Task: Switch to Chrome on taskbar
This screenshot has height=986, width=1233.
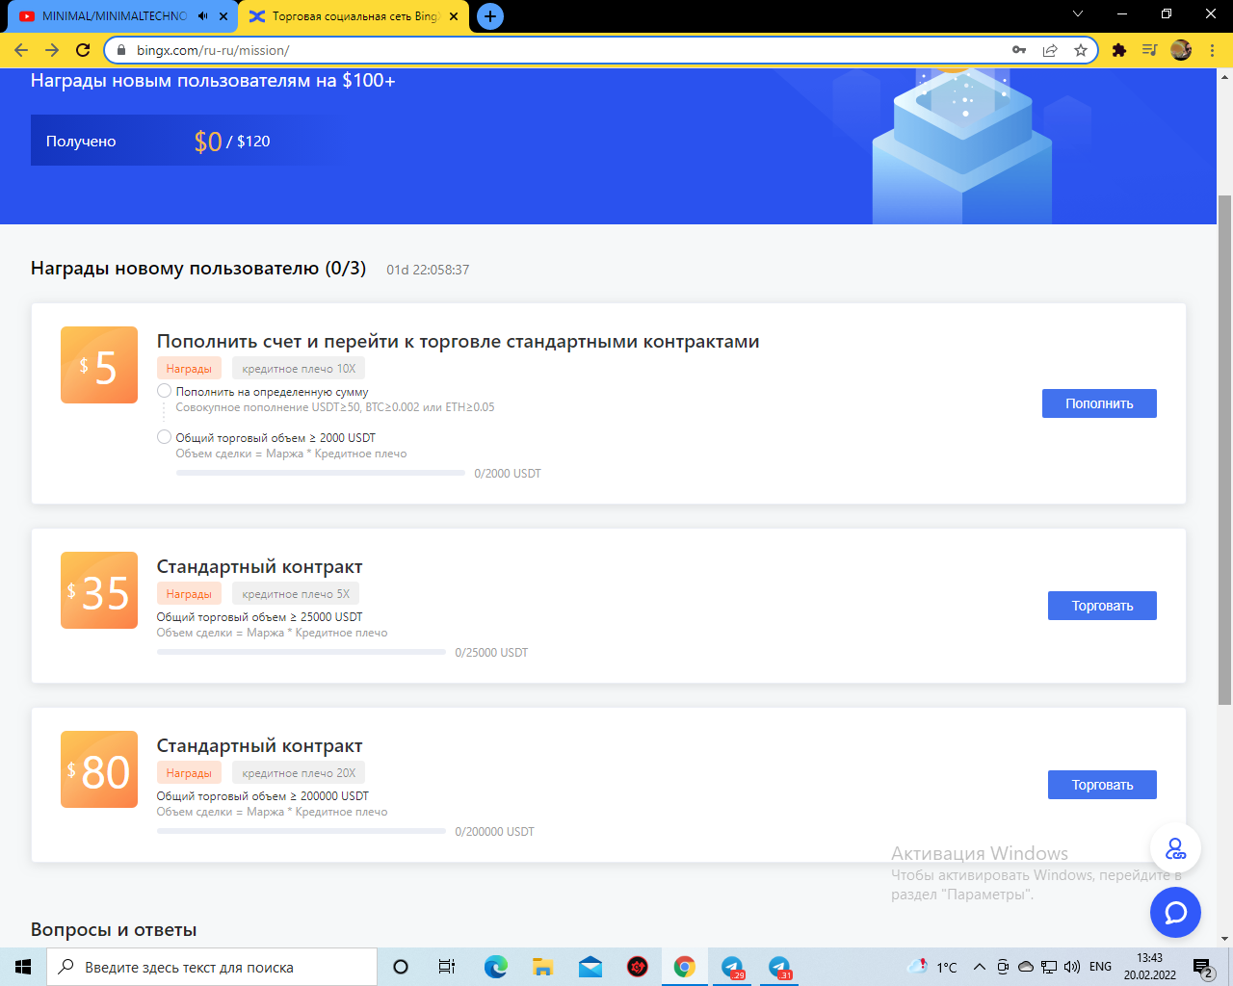Action: (684, 967)
